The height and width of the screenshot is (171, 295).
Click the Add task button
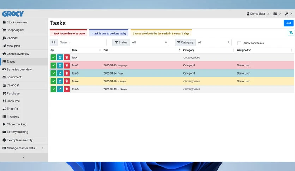coord(288,23)
